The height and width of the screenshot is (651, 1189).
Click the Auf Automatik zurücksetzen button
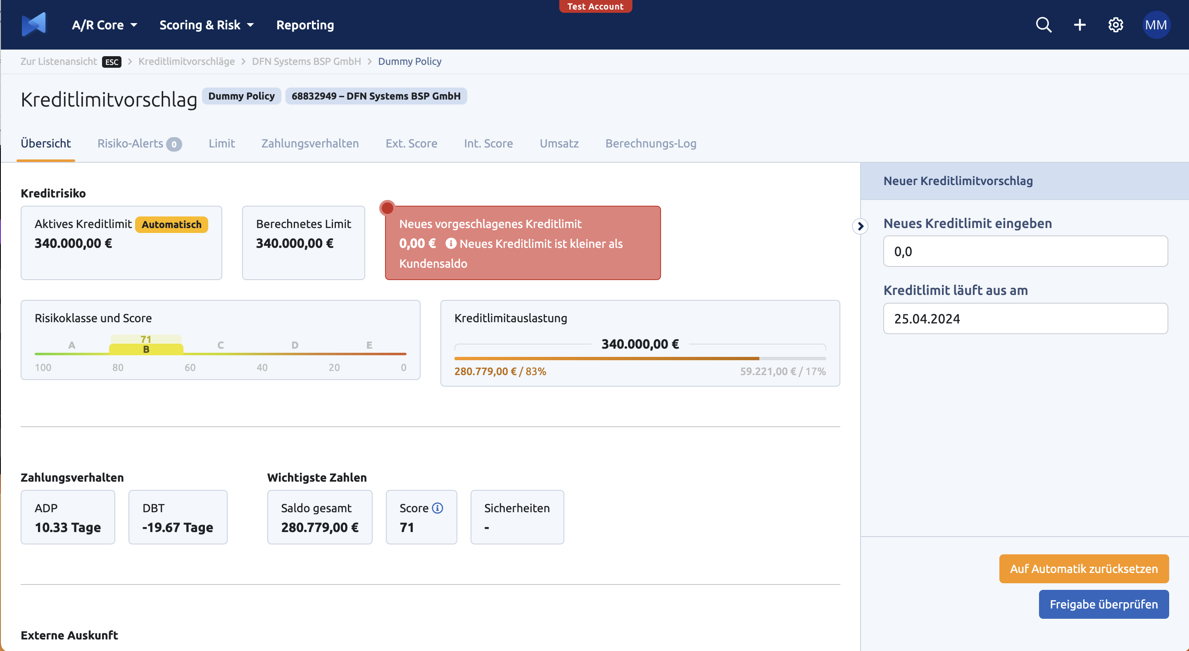(1084, 568)
